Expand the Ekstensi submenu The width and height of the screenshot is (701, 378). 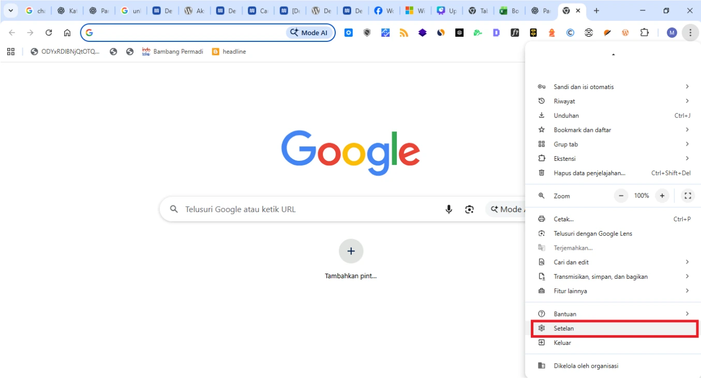[613, 159]
